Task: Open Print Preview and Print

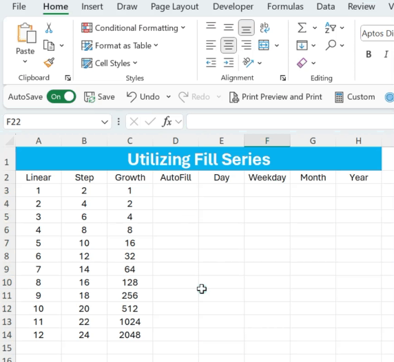Action: click(x=276, y=97)
